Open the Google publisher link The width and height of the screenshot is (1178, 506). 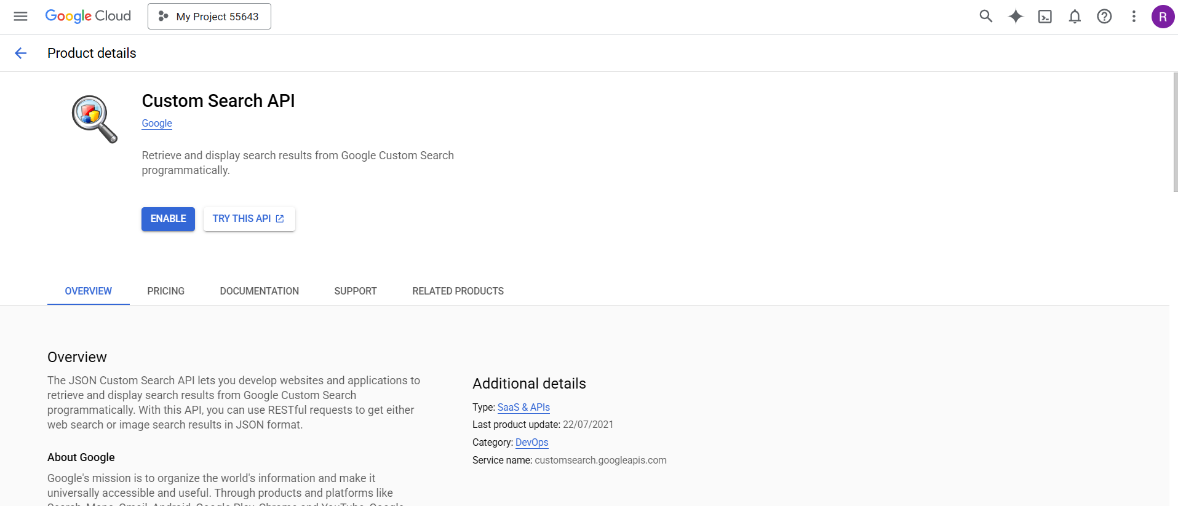[x=157, y=123]
